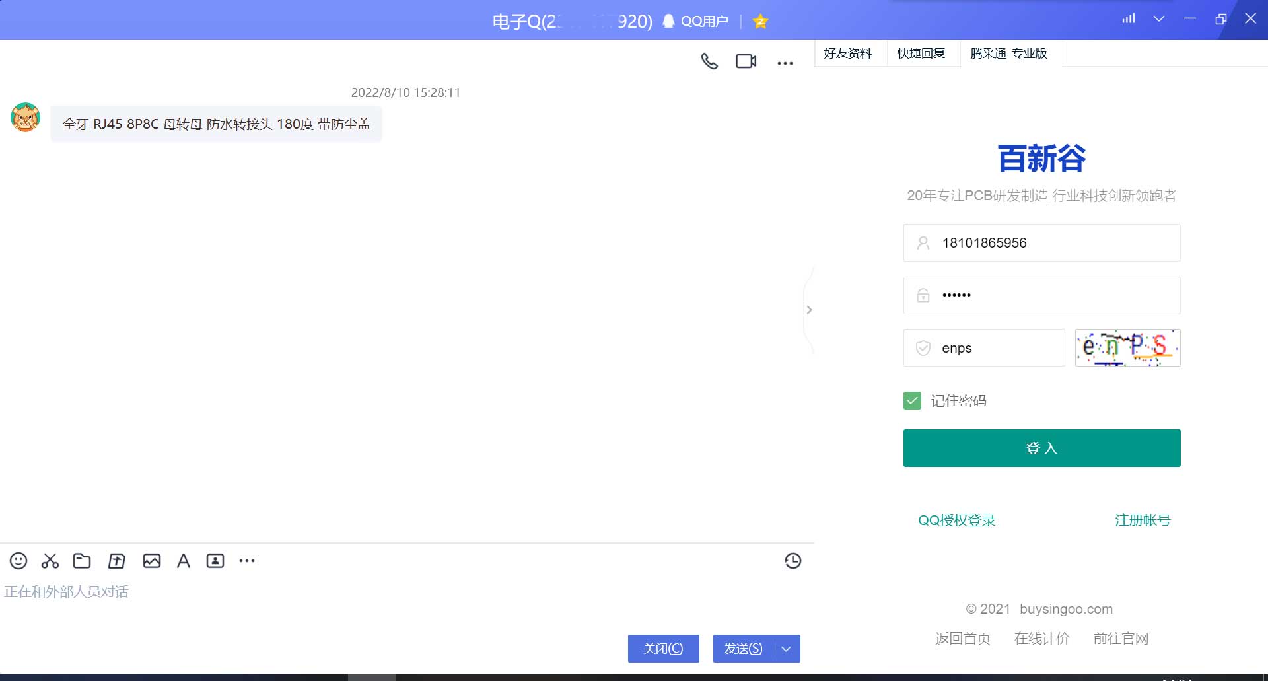1268x681 pixels.
Task: Open the titlebar chevron dropdown
Action: 1158,18
